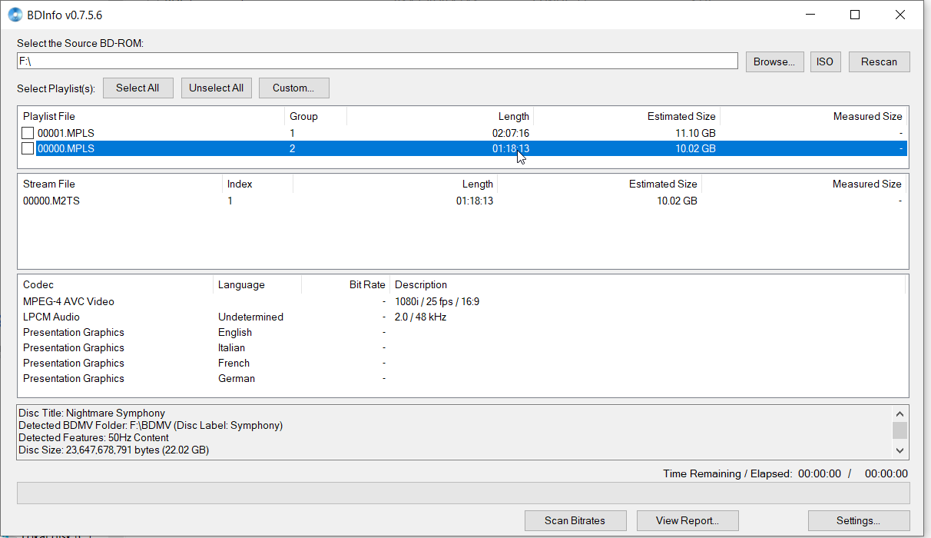Click the Language column header
931x538 pixels.
click(x=257, y=284)
